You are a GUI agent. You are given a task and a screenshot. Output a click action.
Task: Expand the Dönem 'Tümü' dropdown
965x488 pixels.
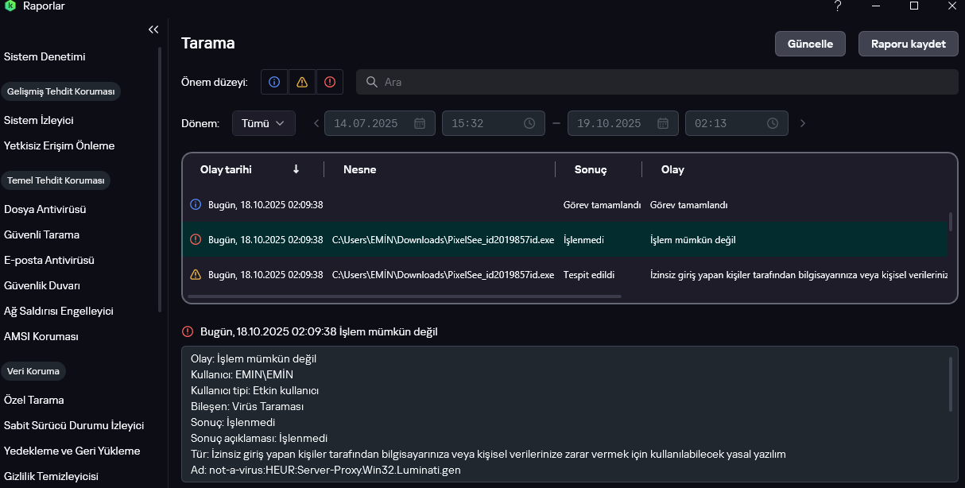click(x=263, y=123)
